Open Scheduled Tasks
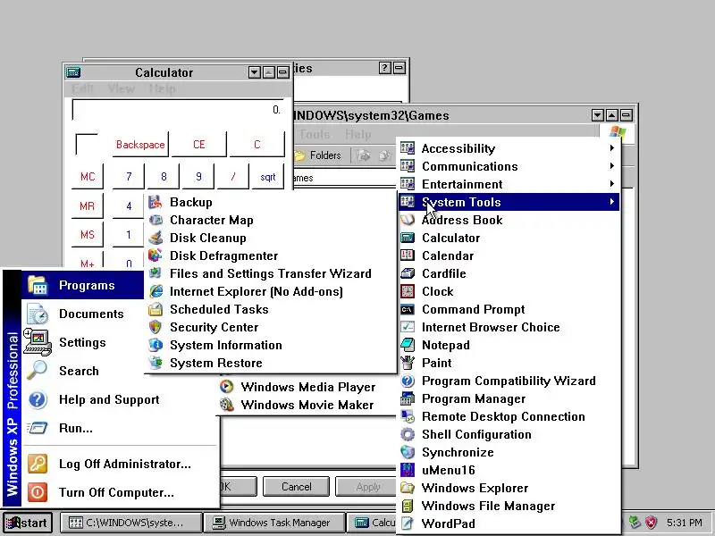This screenshot has height=536, width=715. click(271, 309)
